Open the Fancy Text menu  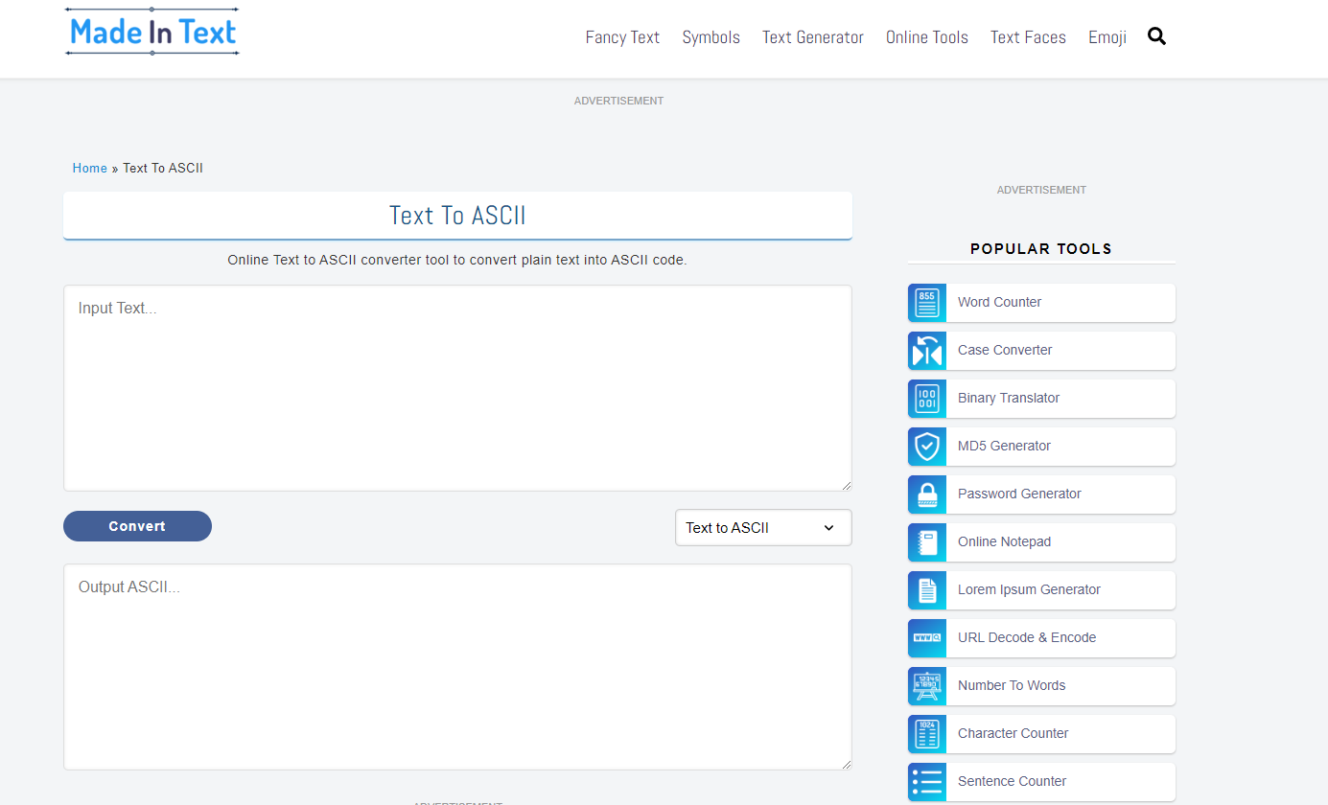pos(622,37)
